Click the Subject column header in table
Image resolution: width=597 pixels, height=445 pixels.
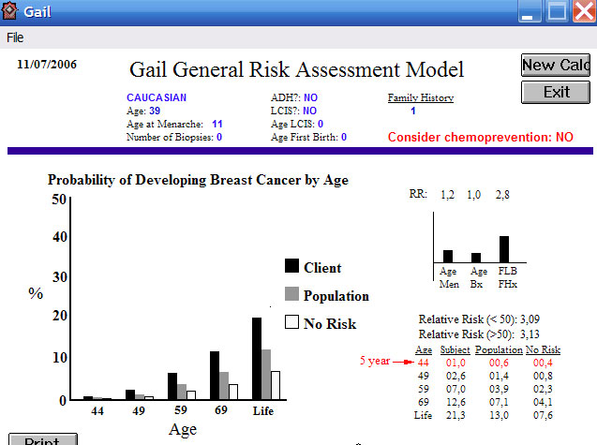(x=454, y=349)
